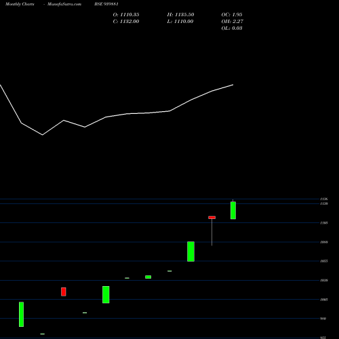Image resolution: width=339 pixels, height=339 pixels.
Task: Click the right end of the white line
Action: 233,85
